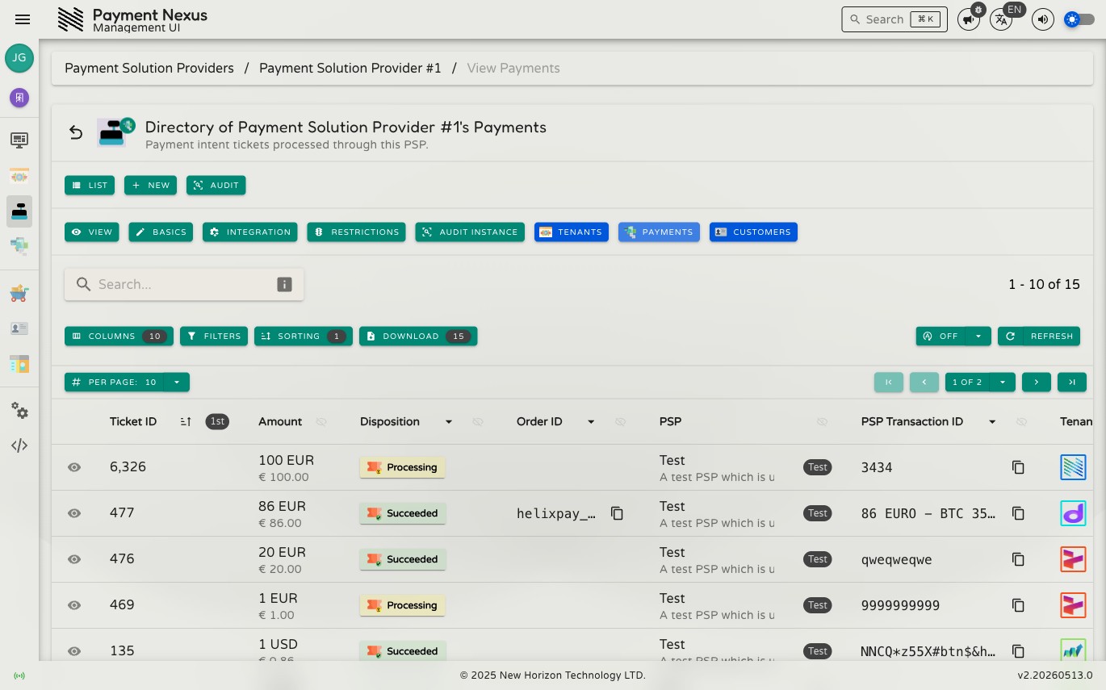Open the FILTERS panel
Screen dimensions: 1106x690
pyautogui.click(x=214, y=337)
